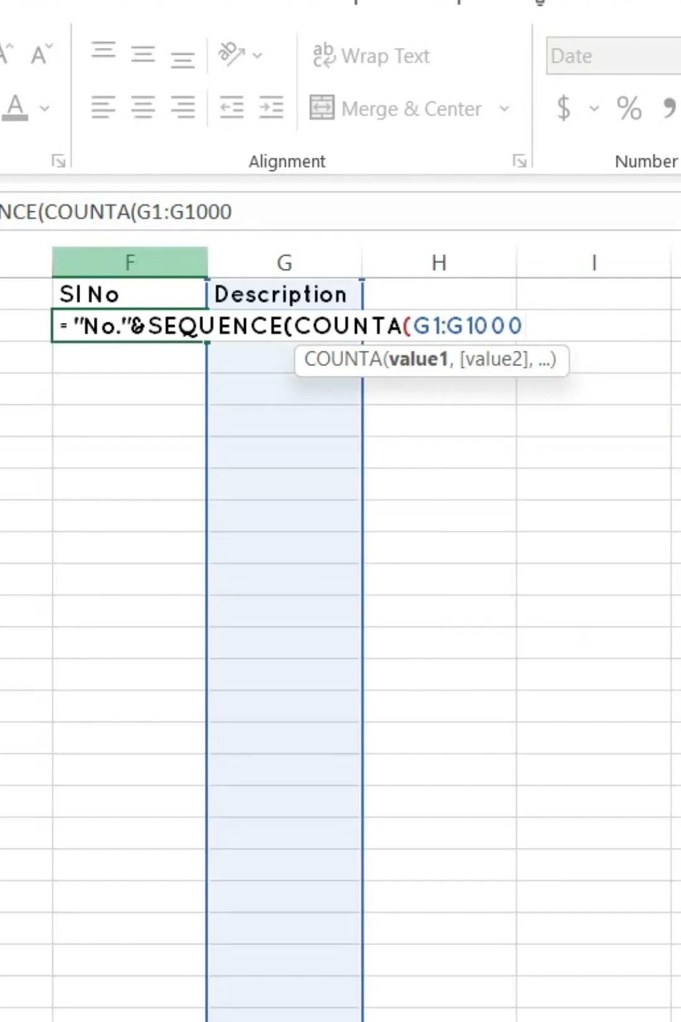Select the column G header
This screenshot has height=1022, width=681.
pos(284,262)
